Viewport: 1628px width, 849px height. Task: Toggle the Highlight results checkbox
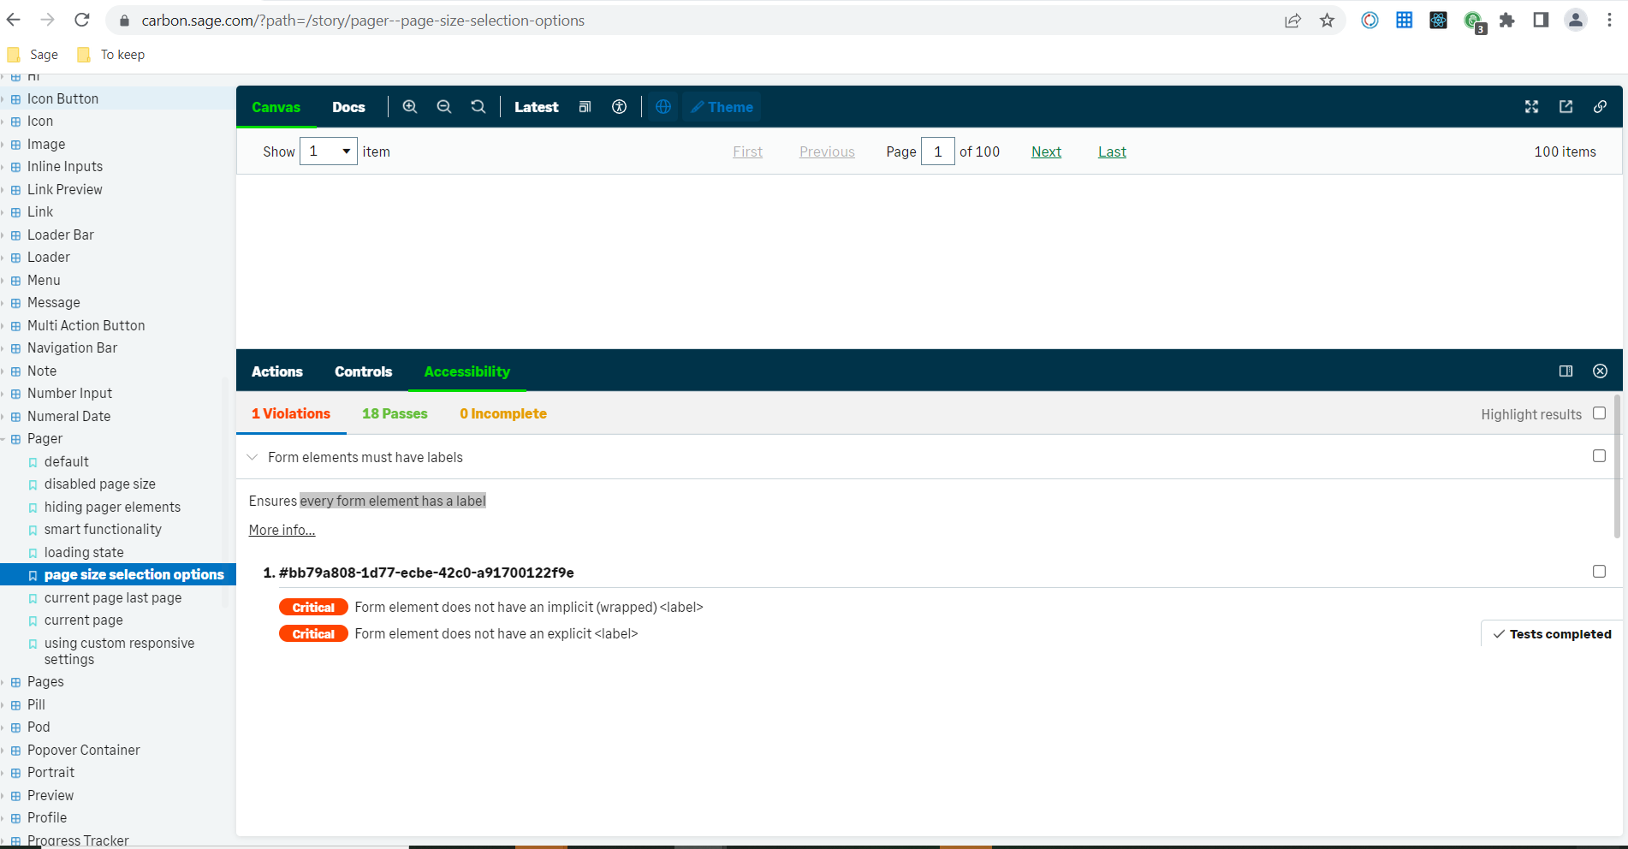click(x=1599, y=413)
